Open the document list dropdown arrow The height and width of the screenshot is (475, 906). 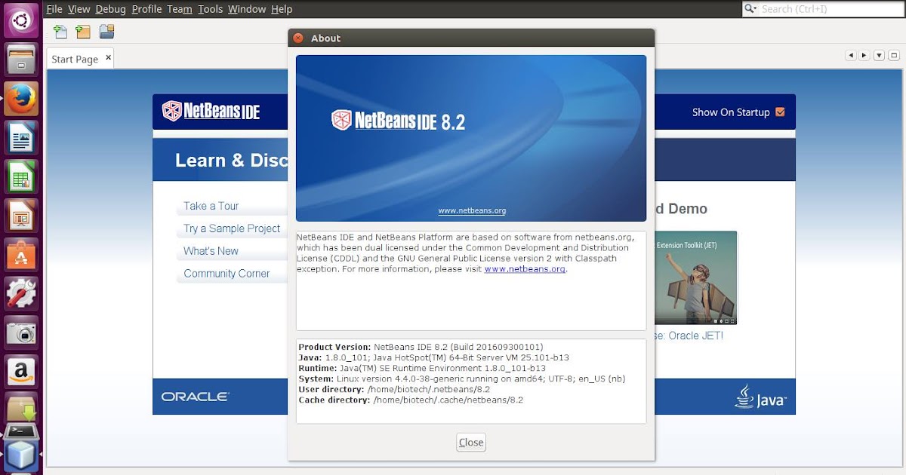point(879,55)
